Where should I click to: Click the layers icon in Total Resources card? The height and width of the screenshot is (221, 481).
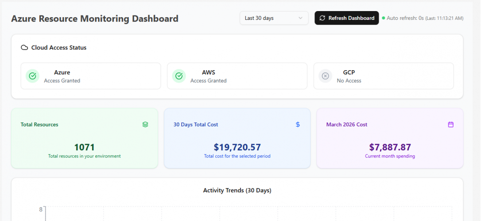pyautogui.click(x=145, y=125)
